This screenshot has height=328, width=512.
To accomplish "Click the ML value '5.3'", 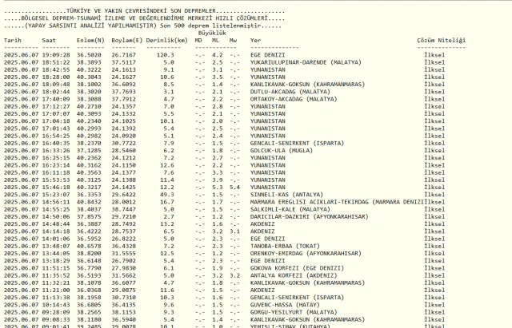I will click(x=218, y=188).
